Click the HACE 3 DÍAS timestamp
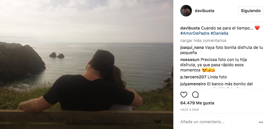 (190, 110)
